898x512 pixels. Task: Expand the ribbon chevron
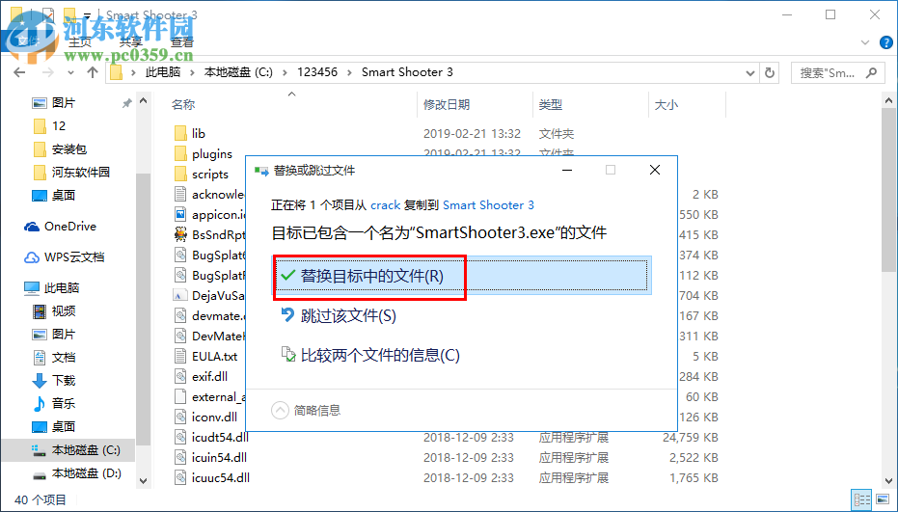pos(865,42)
